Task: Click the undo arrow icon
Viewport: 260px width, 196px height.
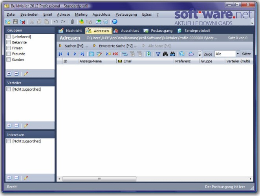Action: [x=56, y=22]
